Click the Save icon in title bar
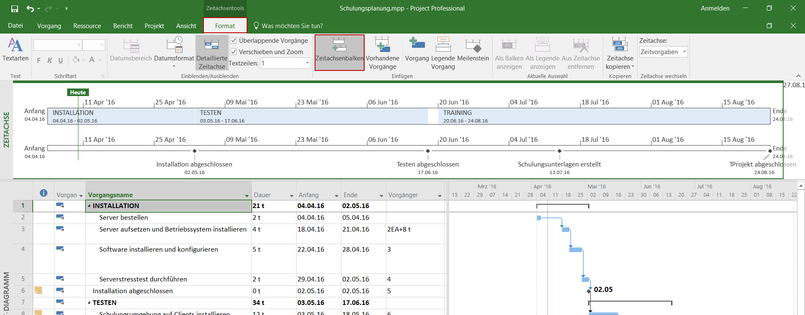805x315 pixels. (15, 8)
